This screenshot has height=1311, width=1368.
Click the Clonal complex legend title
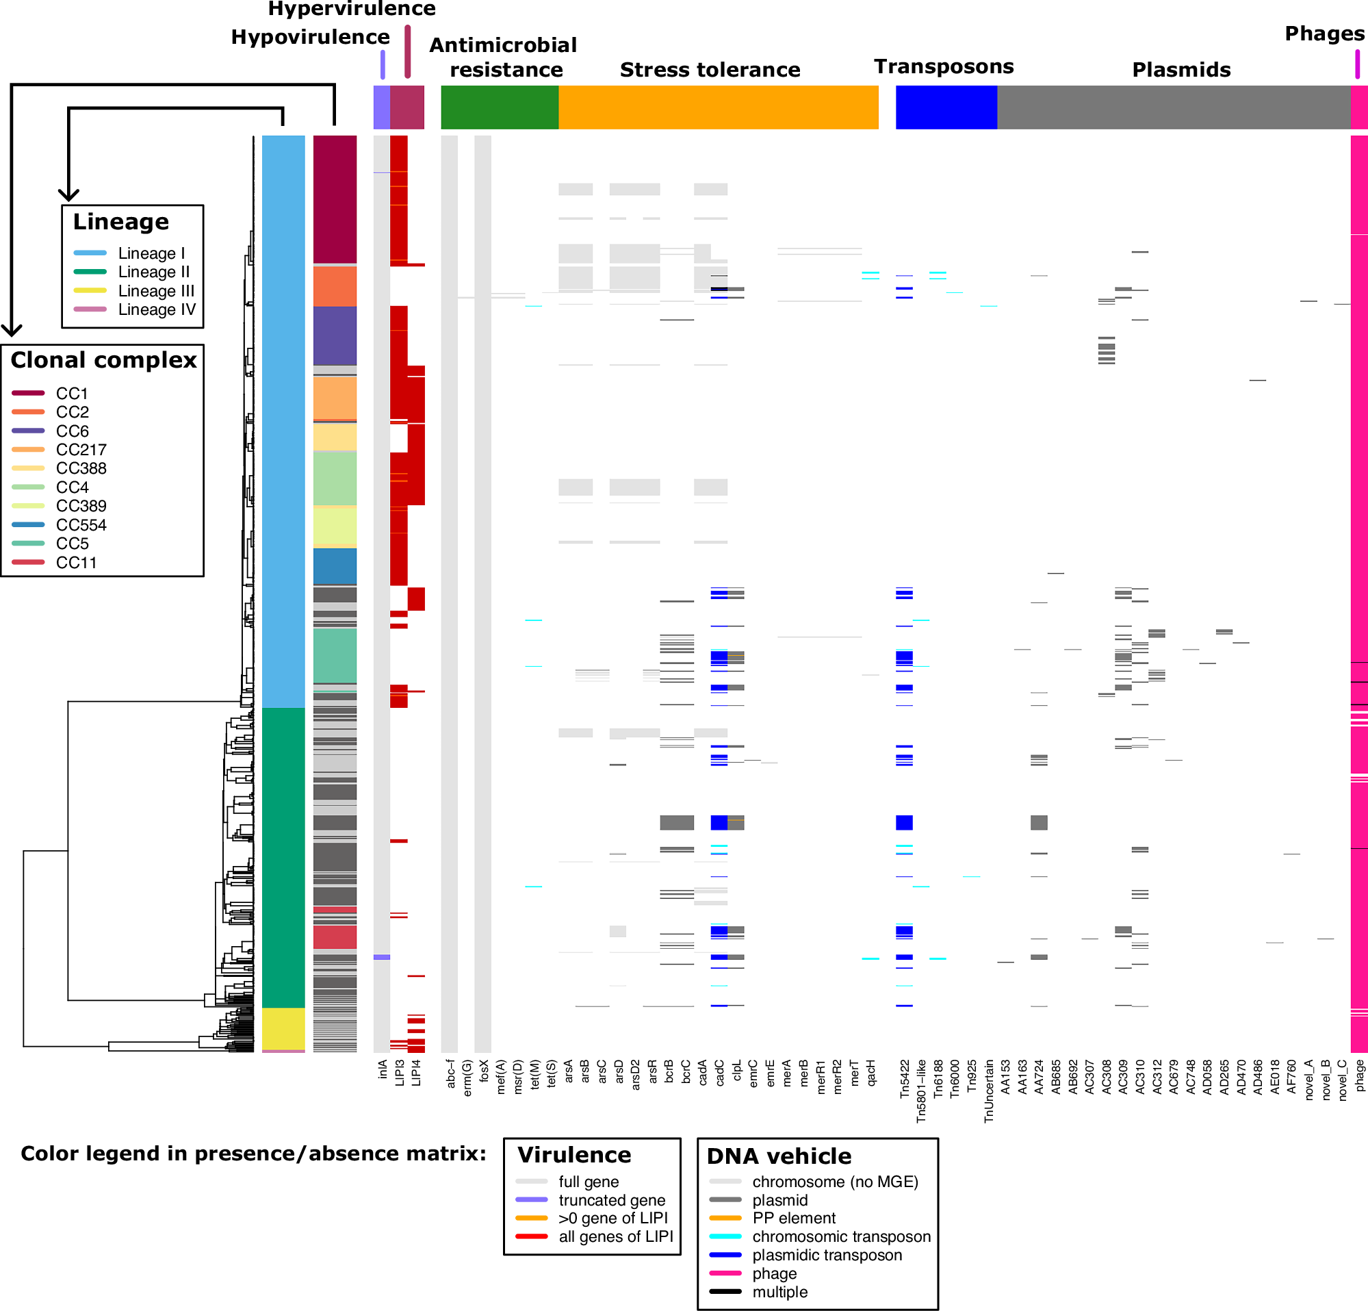[103, 359]
